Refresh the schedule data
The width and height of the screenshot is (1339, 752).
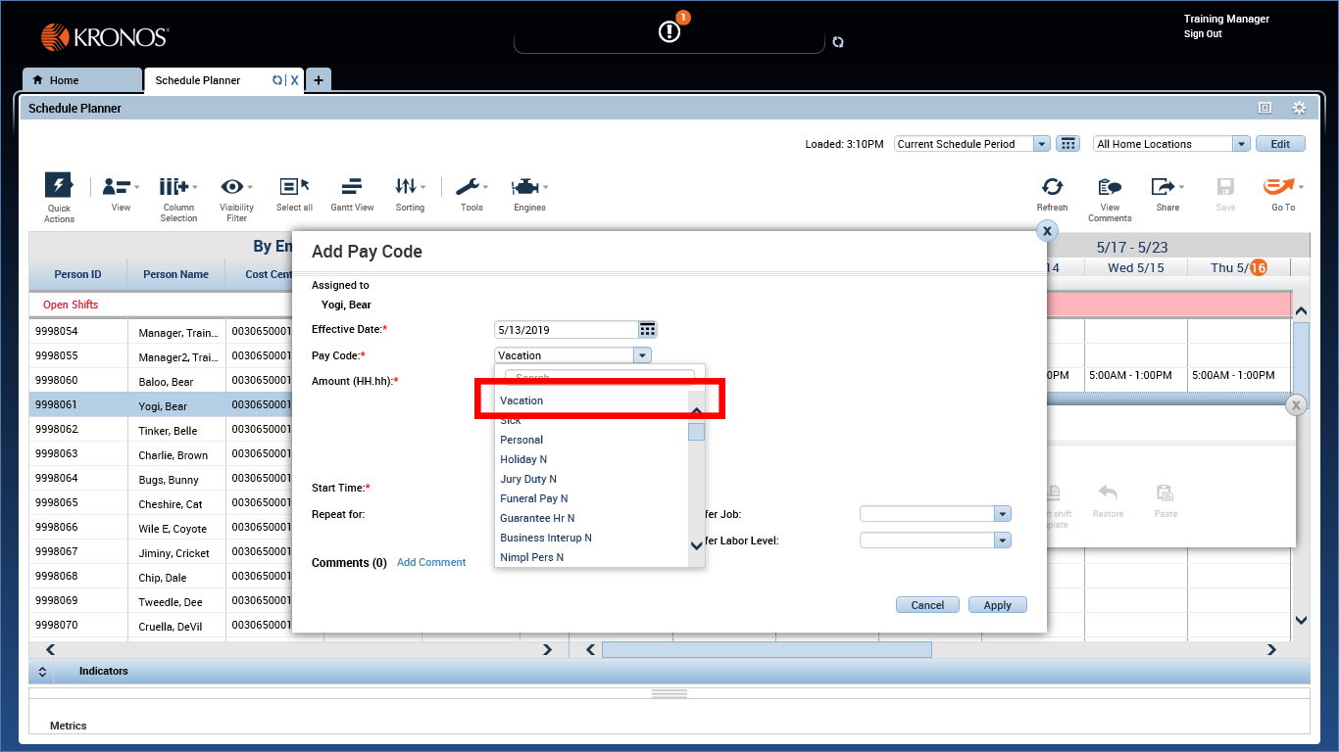1052,186
